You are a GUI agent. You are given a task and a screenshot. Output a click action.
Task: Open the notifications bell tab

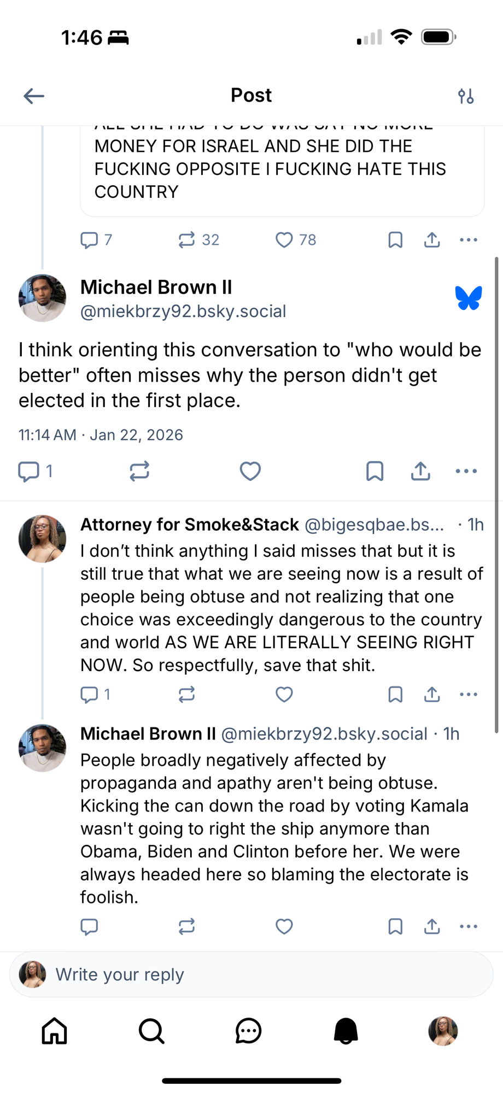[x=346, y=1031]
